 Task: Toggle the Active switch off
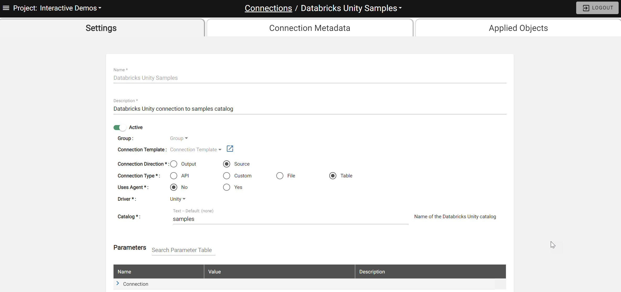120,127
